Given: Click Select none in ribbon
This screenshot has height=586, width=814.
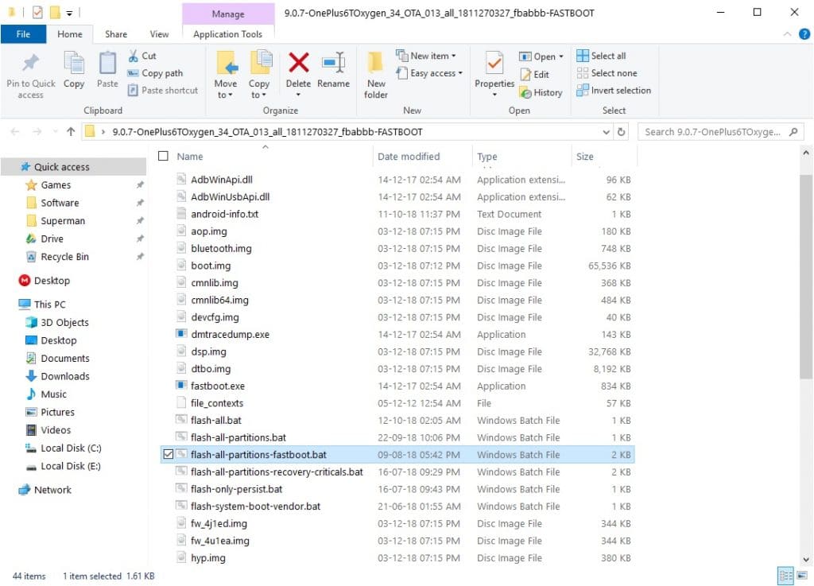Looking at the screenshot, I should tap(607, 73).
